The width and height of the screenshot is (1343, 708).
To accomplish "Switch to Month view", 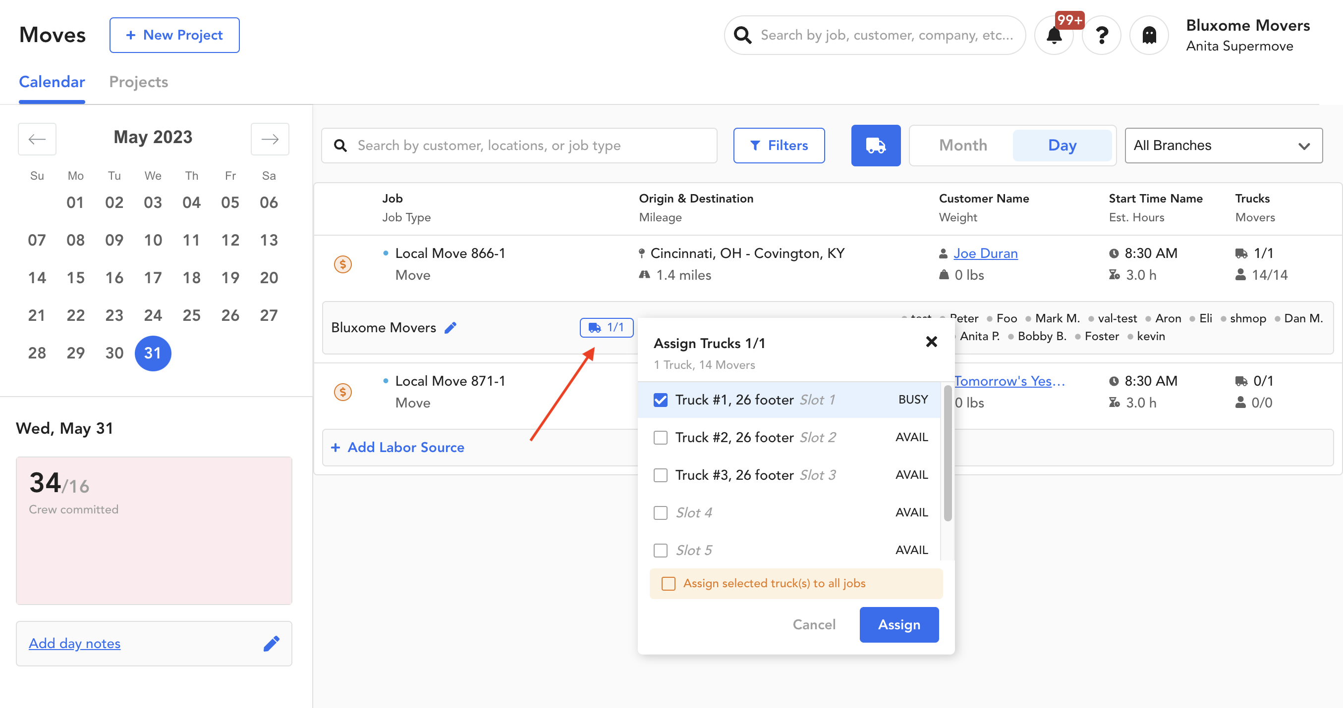I will (x=962, y=146).
